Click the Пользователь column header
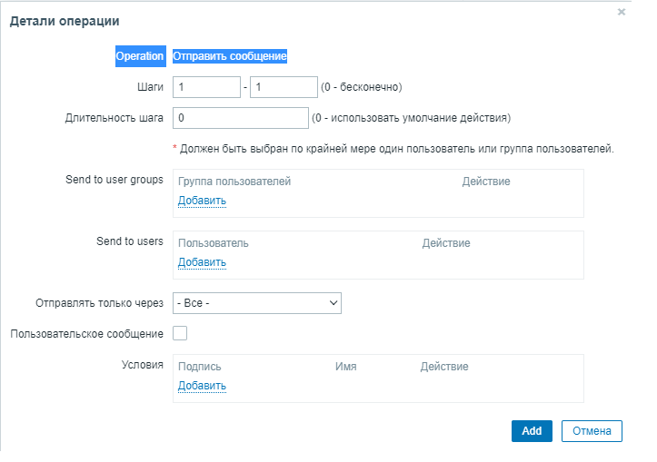This screenshot has width=657, height=462. pos(214,243)
